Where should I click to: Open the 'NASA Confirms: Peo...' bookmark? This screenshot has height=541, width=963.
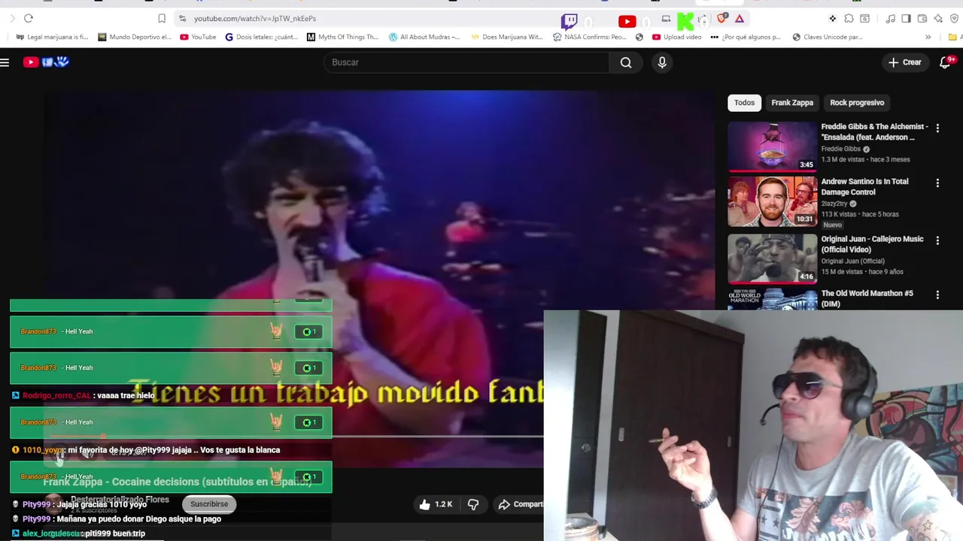click(x=589, y=37)
